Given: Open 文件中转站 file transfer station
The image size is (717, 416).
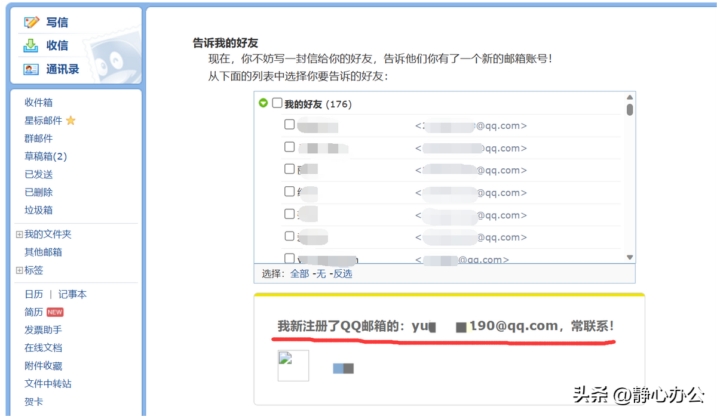Looking at the screenshot, I should tap(48, 384).
